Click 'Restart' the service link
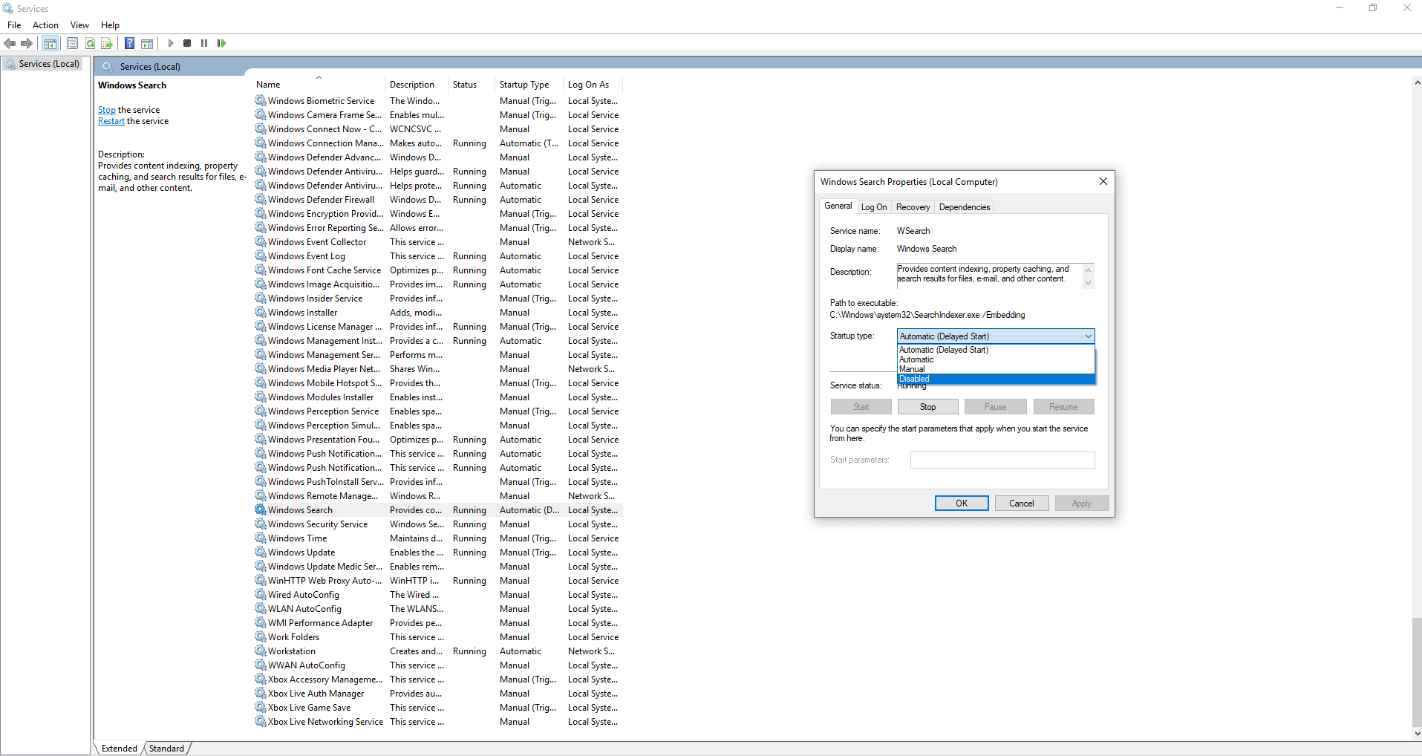Viewport: 1422px width, 756px height. point(111,121)
